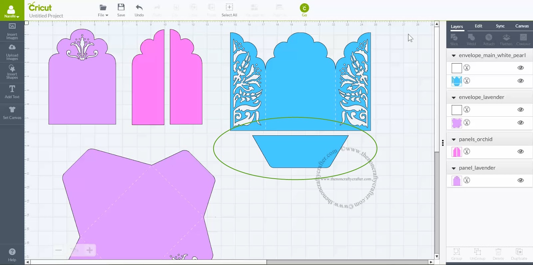Viewport: 533px width, 265px height.
Task: Click scissors icon of panels_orchid layer
Action: pos(467,152)
